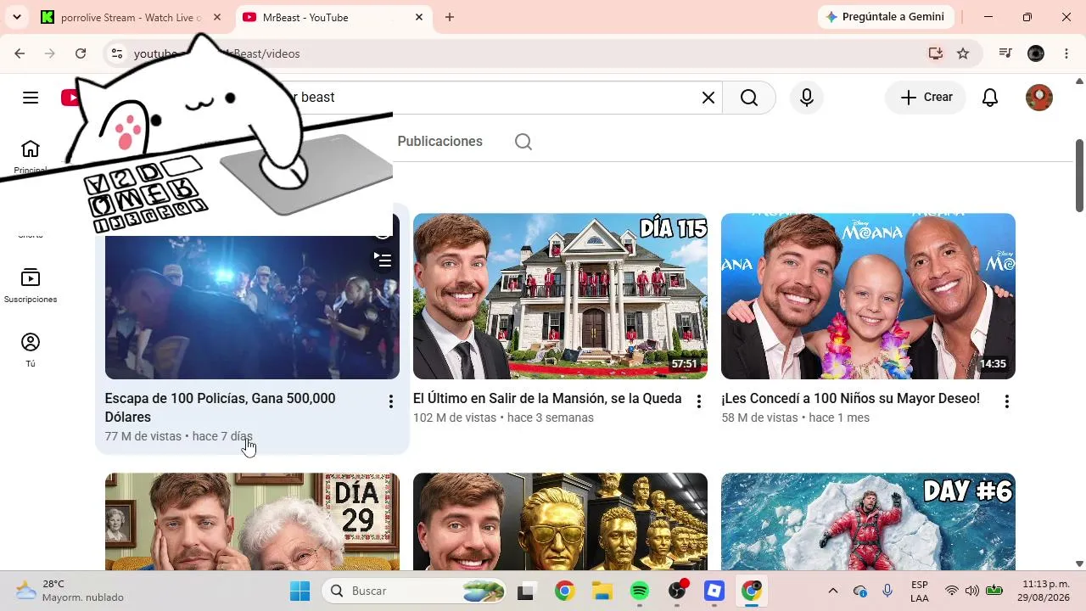Viewport: 1086px width, 611px height.
Task: Play the Moana kids wish thumbnail
Action: pos(868,296)
